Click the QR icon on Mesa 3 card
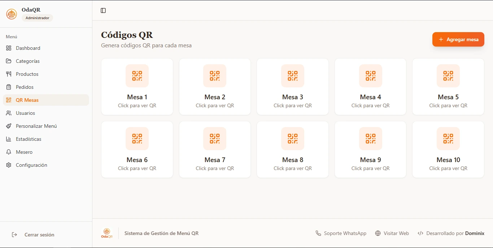 293,76
